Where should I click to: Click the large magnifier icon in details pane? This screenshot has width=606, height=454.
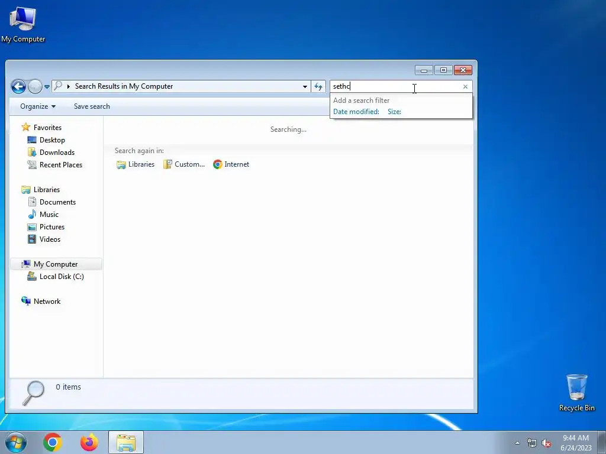tap(33, 393)
